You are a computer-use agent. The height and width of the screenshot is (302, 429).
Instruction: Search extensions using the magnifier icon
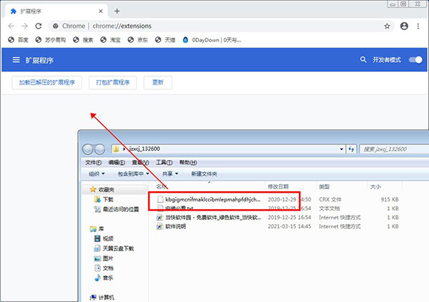[x=363, y=61]
